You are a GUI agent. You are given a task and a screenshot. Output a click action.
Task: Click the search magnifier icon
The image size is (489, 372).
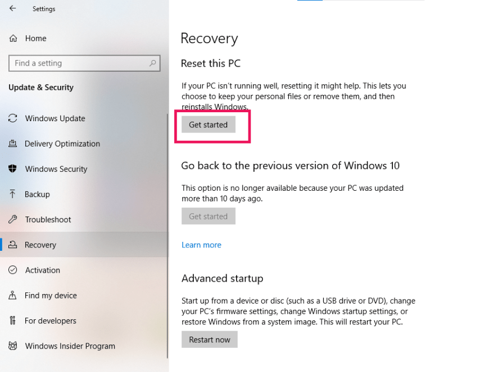152,63
